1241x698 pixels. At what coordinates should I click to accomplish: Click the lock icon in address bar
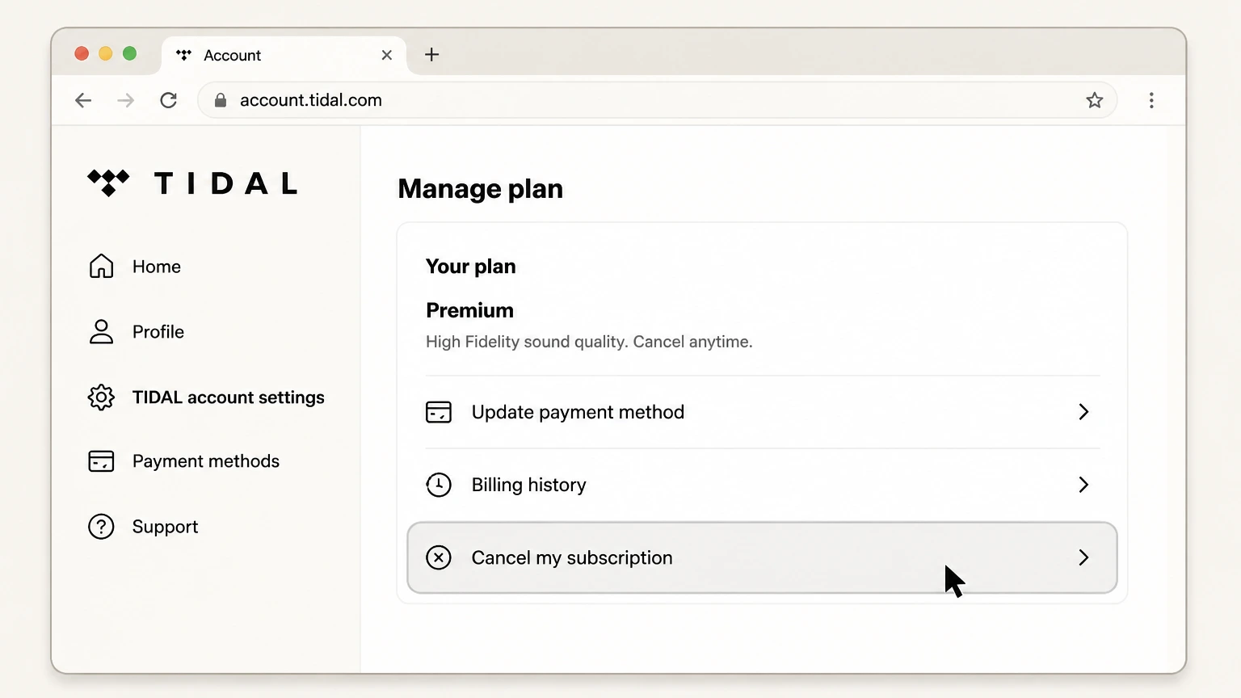coord(220,100)
